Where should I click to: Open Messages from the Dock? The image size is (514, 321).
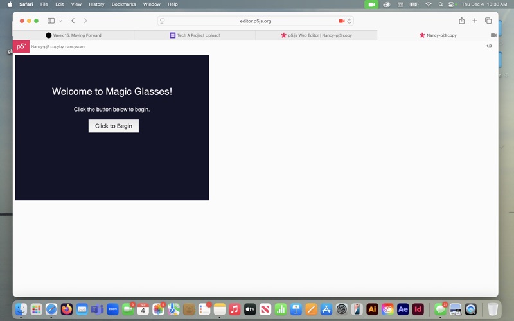pos(440,309)
